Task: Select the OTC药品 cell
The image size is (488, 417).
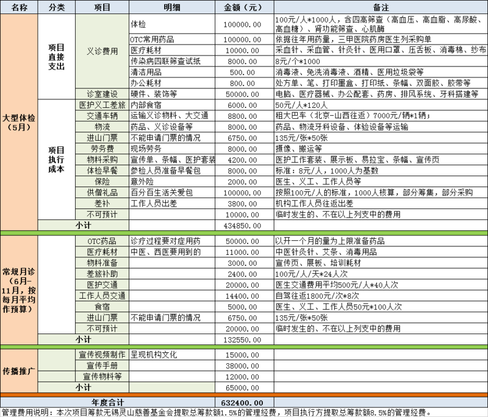Action: [x=102, y=241]
